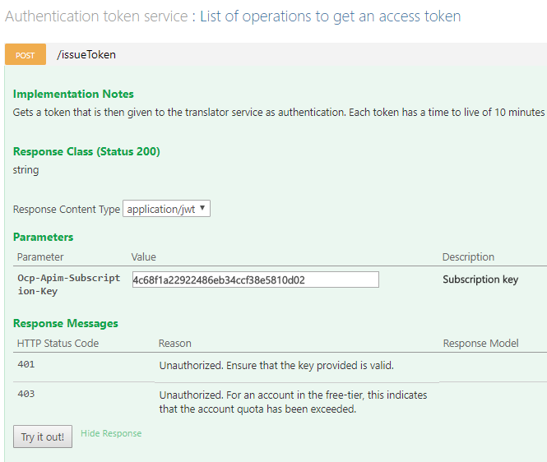Click the Value column header
The width and height of the screenshot is (547, 462).
[144, 257]
